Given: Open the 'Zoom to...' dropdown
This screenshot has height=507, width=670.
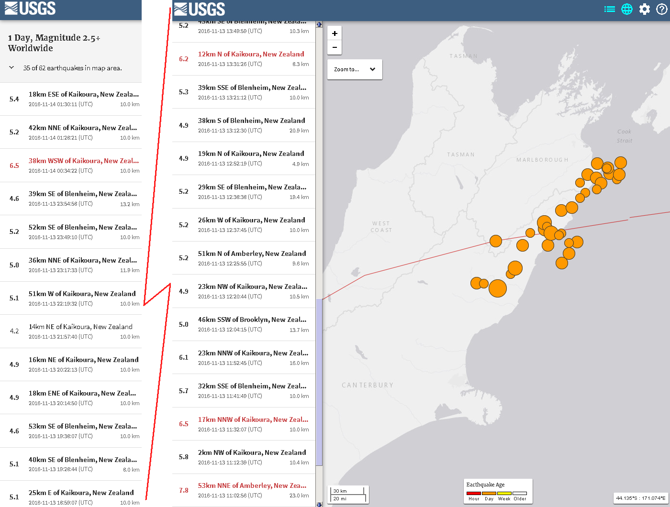Looking at the screenshot, I should (355, 69).
